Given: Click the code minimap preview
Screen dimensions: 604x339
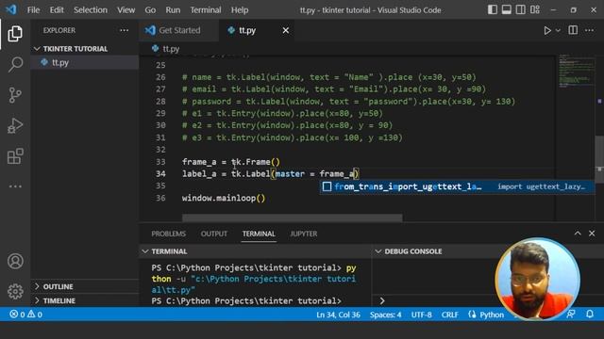Looking at the screenshot, I should click(x=577, y=72).
